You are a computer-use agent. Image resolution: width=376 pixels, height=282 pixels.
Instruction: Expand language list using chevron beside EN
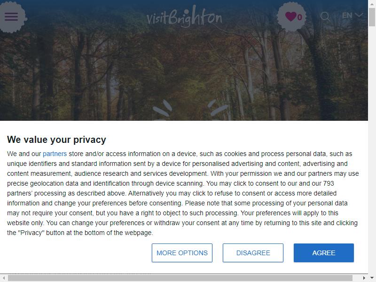[359, 16]
